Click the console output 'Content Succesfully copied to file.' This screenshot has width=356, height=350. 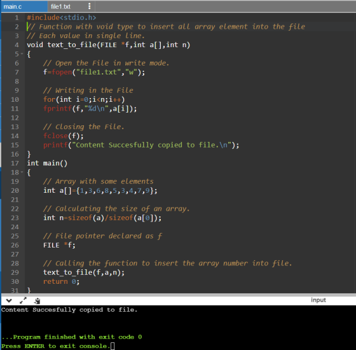pyautogui.click(x=69, y=310)
